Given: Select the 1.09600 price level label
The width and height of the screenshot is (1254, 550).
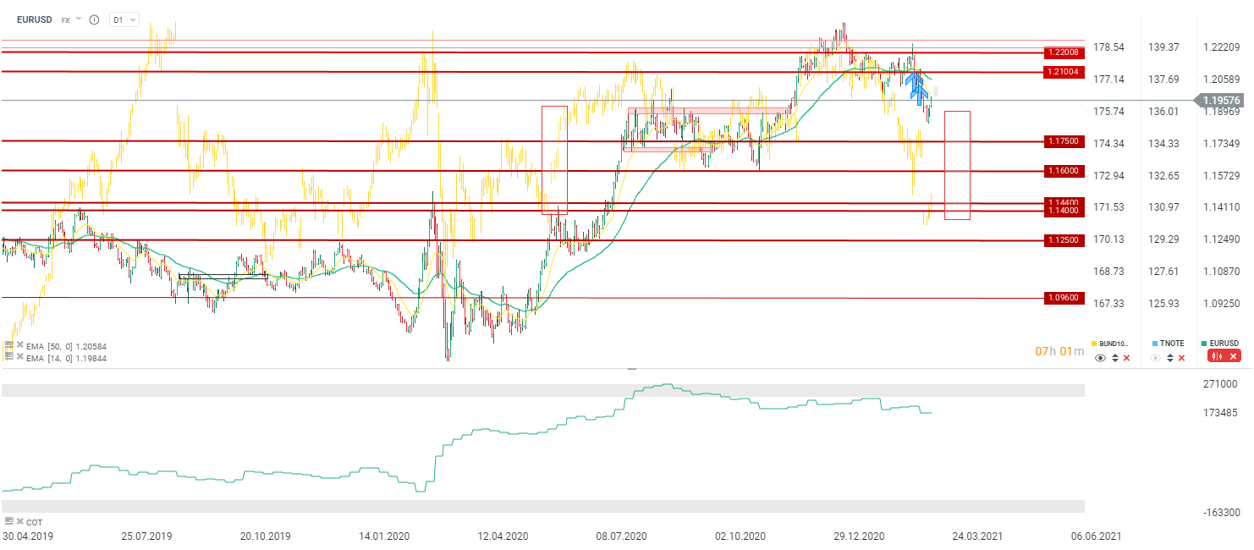Looking at the screenshot, I should [1064, 298].
